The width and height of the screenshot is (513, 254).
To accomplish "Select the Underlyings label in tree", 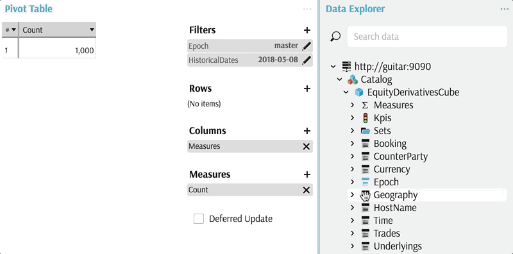I will click(398, 246).
